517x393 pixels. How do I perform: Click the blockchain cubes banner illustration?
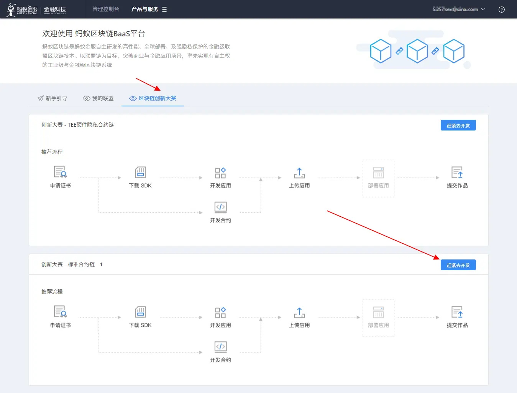(414, 50)
